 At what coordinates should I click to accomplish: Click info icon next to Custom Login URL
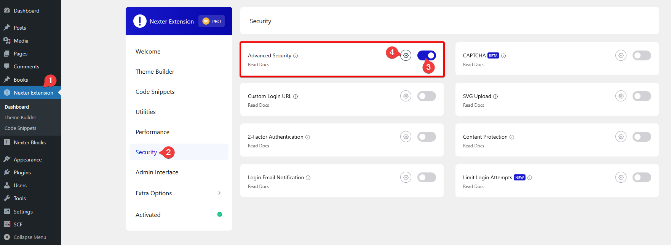tap(296, 96)
